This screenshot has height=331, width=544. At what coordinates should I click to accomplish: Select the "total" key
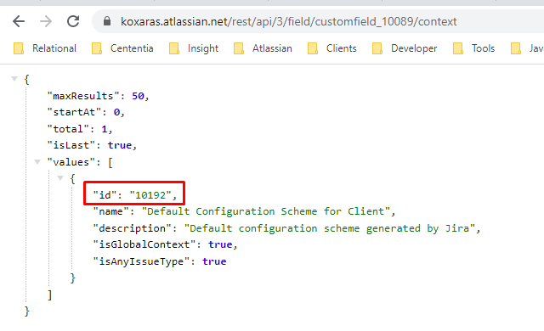[68, 129]
